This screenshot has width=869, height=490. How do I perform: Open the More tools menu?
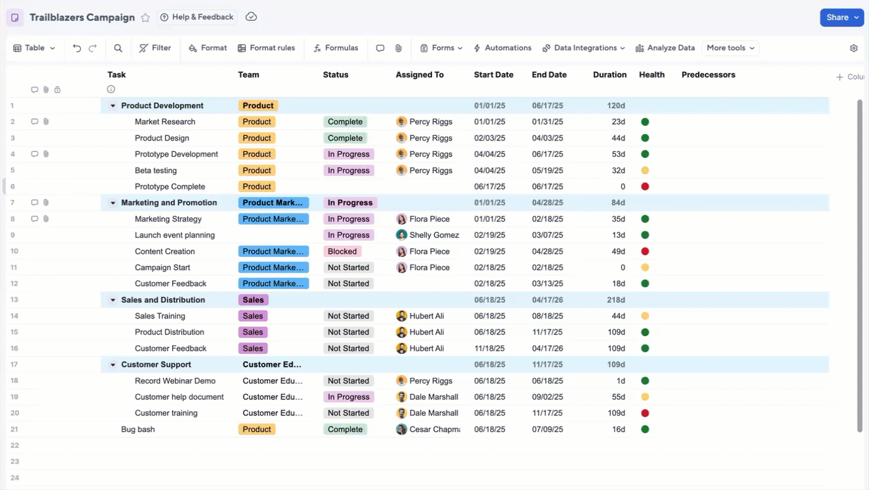(730, 47)
